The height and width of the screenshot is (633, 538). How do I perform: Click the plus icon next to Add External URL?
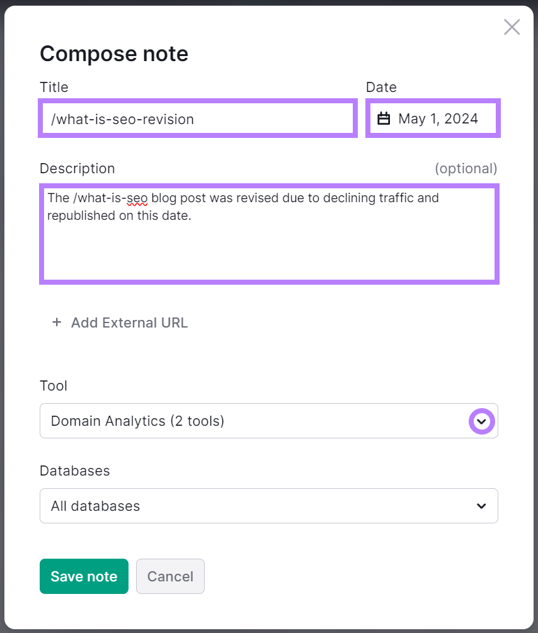click(x=56, y=322)
